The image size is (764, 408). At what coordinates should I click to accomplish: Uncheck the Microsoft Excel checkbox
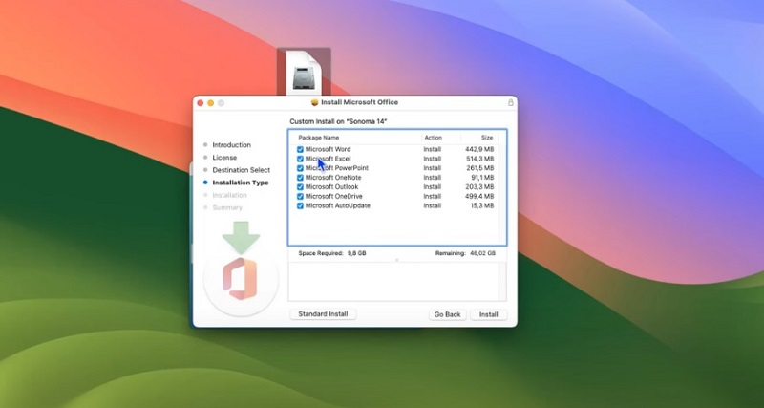(300, 159)
